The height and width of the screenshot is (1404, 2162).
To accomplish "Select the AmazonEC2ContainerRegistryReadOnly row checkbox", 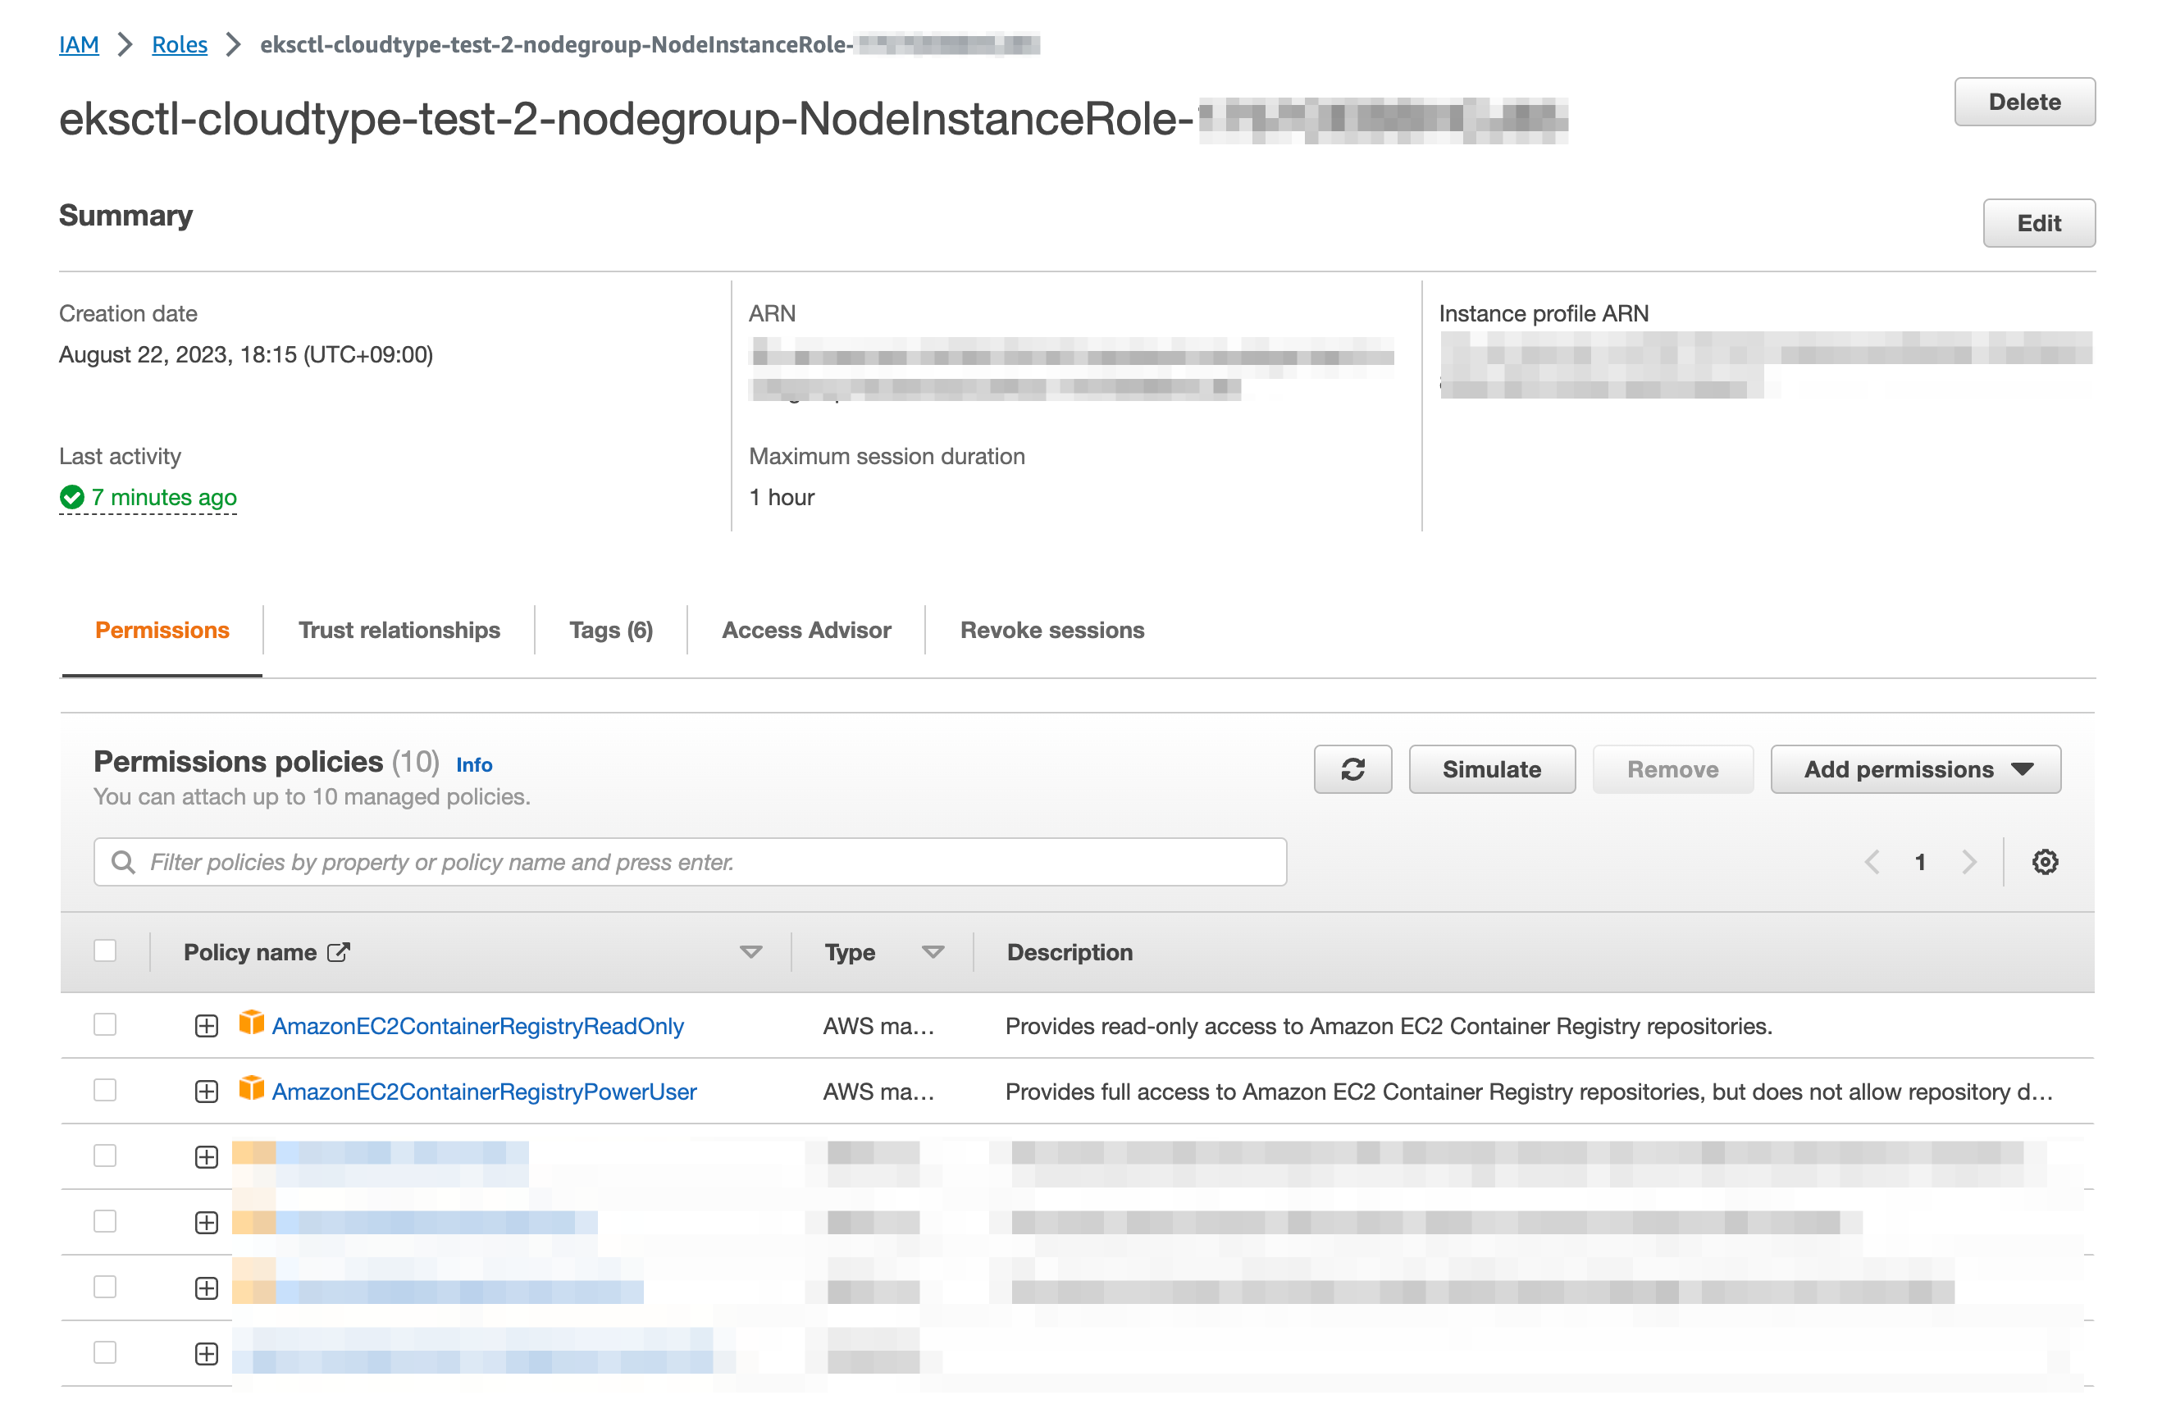I will [105, 1023].
